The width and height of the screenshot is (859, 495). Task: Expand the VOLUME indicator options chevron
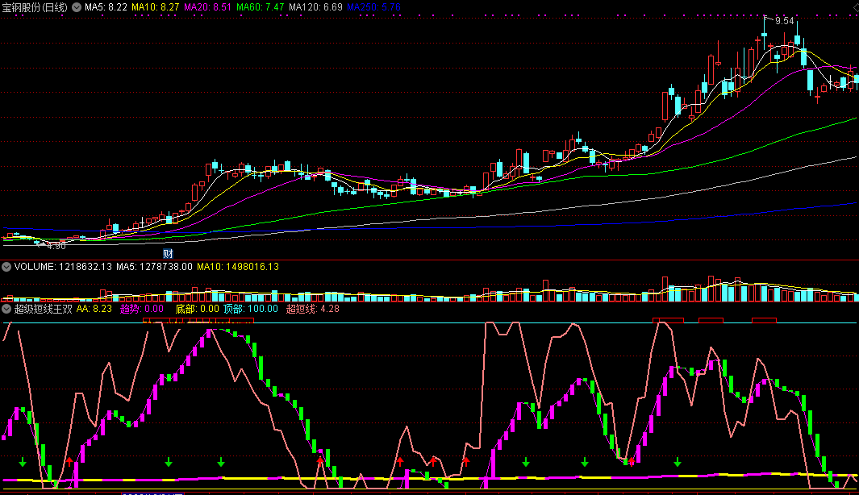tap(6, 267)
